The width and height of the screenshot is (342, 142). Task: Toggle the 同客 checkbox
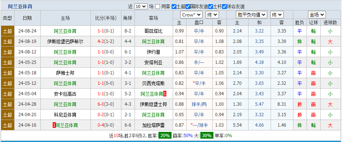(157, 7)
